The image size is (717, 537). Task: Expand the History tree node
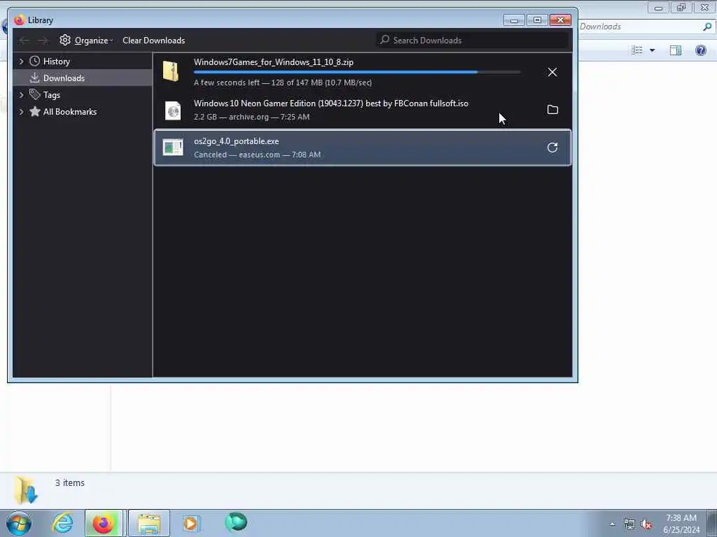pos(21,62)
